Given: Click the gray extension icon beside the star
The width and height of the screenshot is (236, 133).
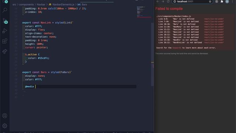Looking at the screenshot, I should [216, 1].
